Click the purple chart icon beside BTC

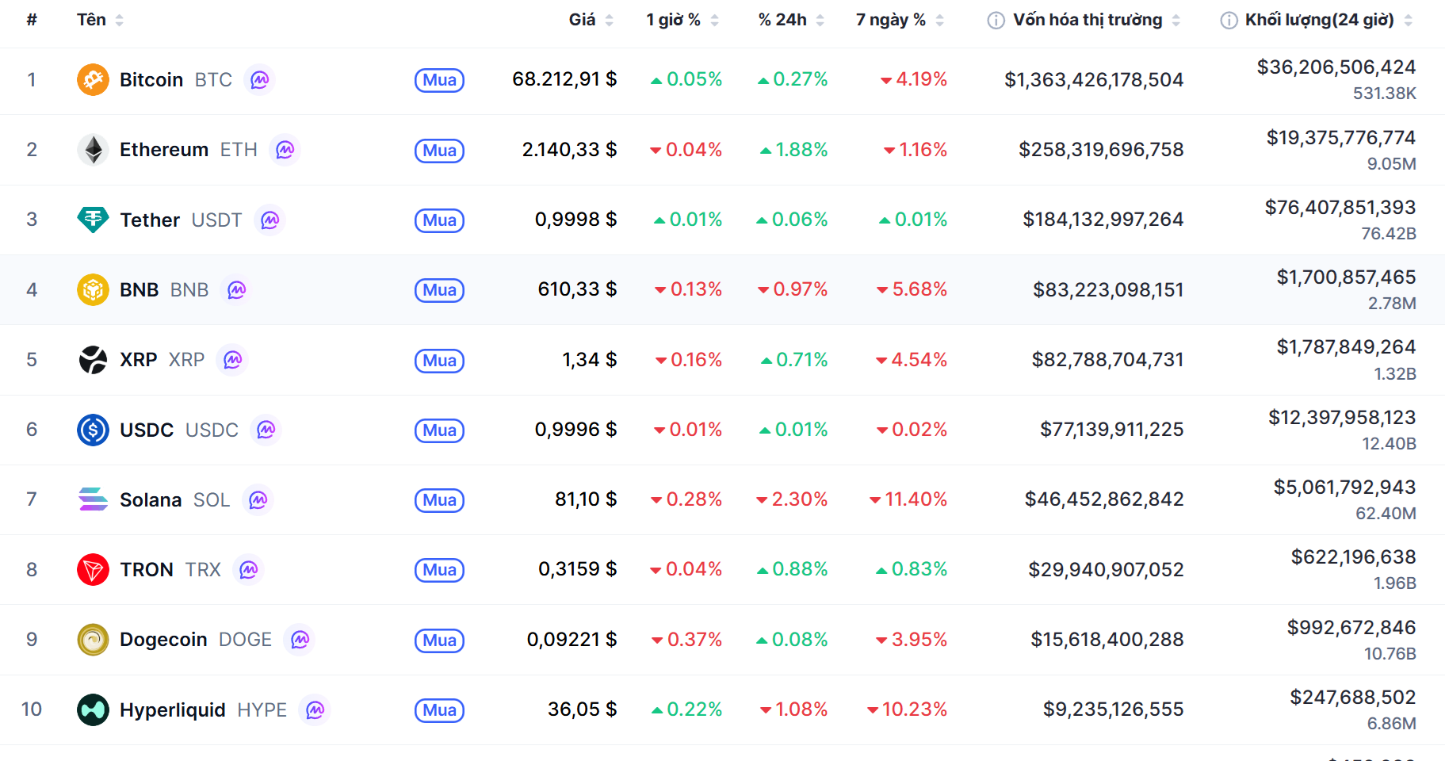[259, 80]
